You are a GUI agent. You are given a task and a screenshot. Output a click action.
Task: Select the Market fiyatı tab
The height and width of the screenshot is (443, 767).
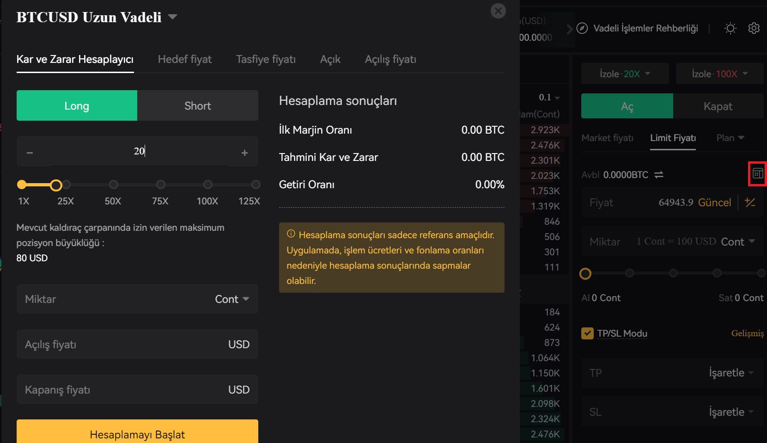click(x=607, y=138)
